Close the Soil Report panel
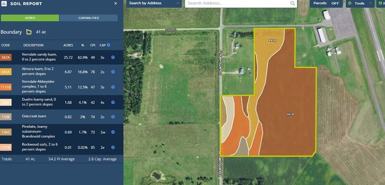The width and height of the screenshot is (385, 185). 116,3
